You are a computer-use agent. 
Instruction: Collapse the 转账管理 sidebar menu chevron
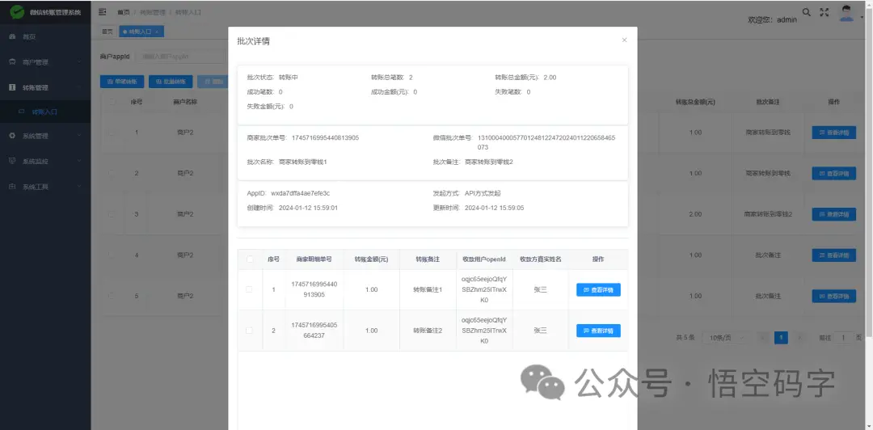click(x=79, y=87)
